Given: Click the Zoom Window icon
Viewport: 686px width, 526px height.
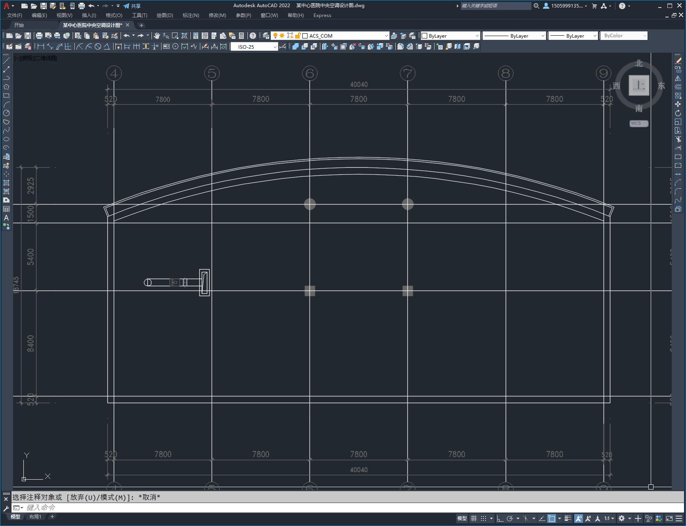Looking at the screenshot, I should tap(175, 36).
